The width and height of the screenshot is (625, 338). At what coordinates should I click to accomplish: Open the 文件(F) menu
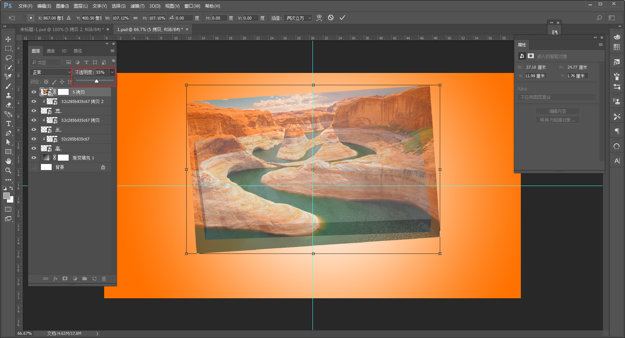click(25, 6)
